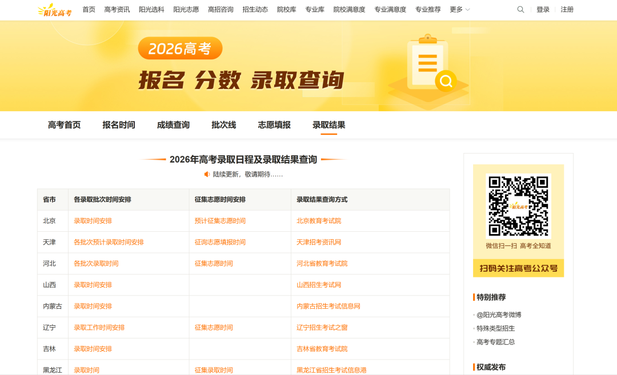Screen dimensions: 617x375
Task: Open 北京 预计征集志愿时间 link
Action: (x=220, y=221)
